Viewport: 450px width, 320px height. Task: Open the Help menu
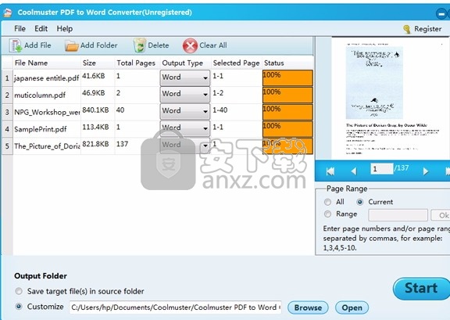pyautogui.click(x=65, y=29)
